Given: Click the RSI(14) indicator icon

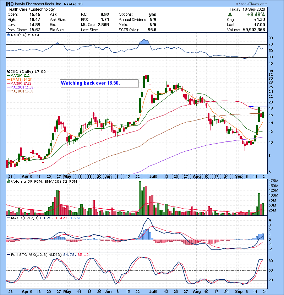Looking at the screenshot, I should tap(8, 35).
